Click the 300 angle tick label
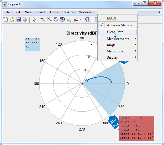The width and height of the screenshot is (164, 145). coord(105,123)
